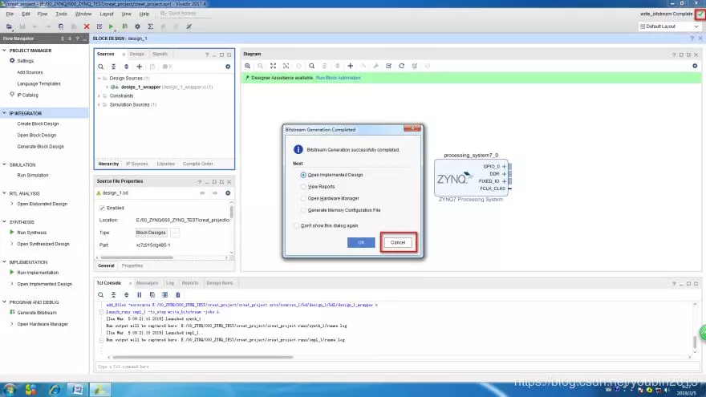
Task: Click Create Block Design
Action: pyautogui.click(x=38, y=124)
